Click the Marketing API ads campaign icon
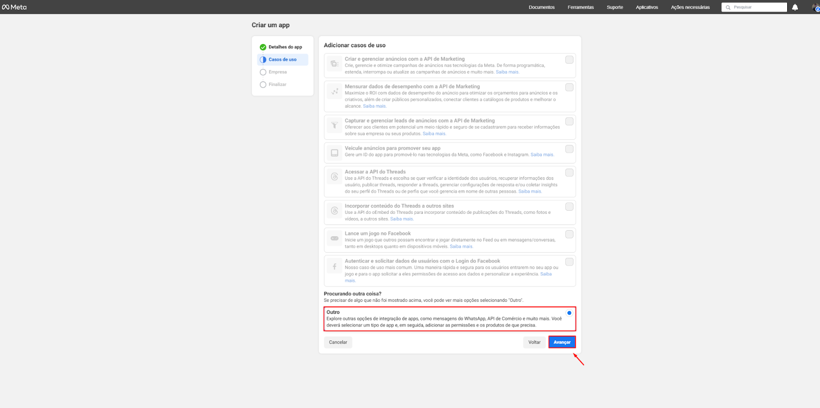Screen dimensions: 820x408 [x=335, y=64]
